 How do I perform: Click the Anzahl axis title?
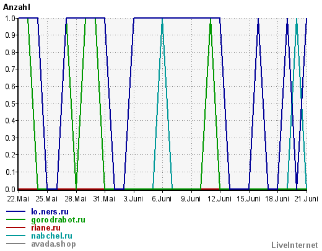17,7
